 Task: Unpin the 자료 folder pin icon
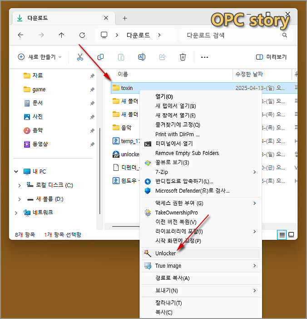(x=92, y=76)
